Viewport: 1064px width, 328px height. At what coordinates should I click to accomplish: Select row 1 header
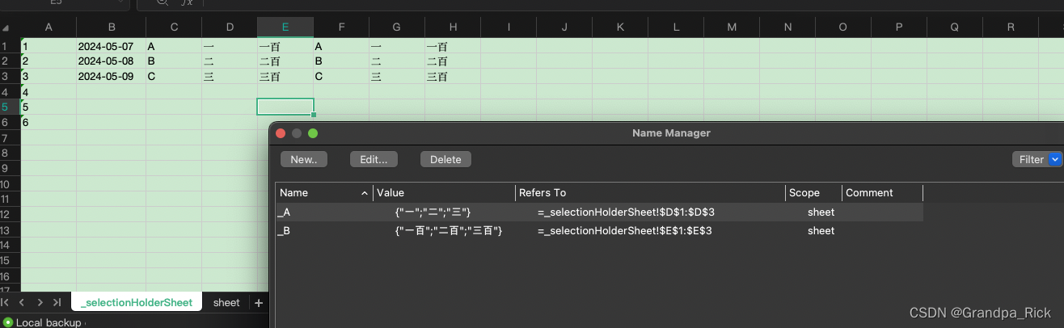pyautogui.click(x=10, y=47)
